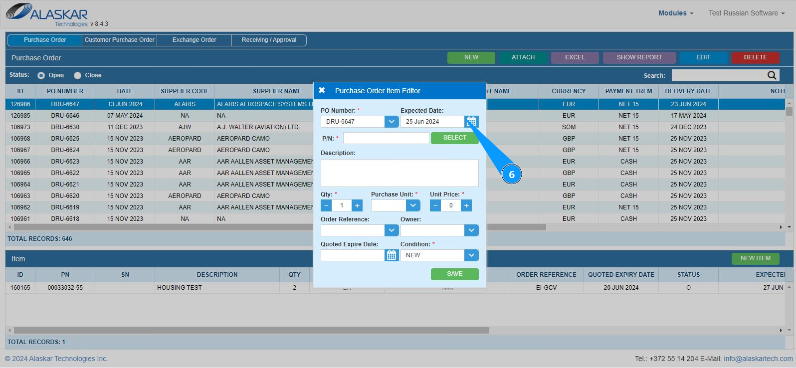Click the Expected Date field
The image size is (796, 368).
click(432, 121)
